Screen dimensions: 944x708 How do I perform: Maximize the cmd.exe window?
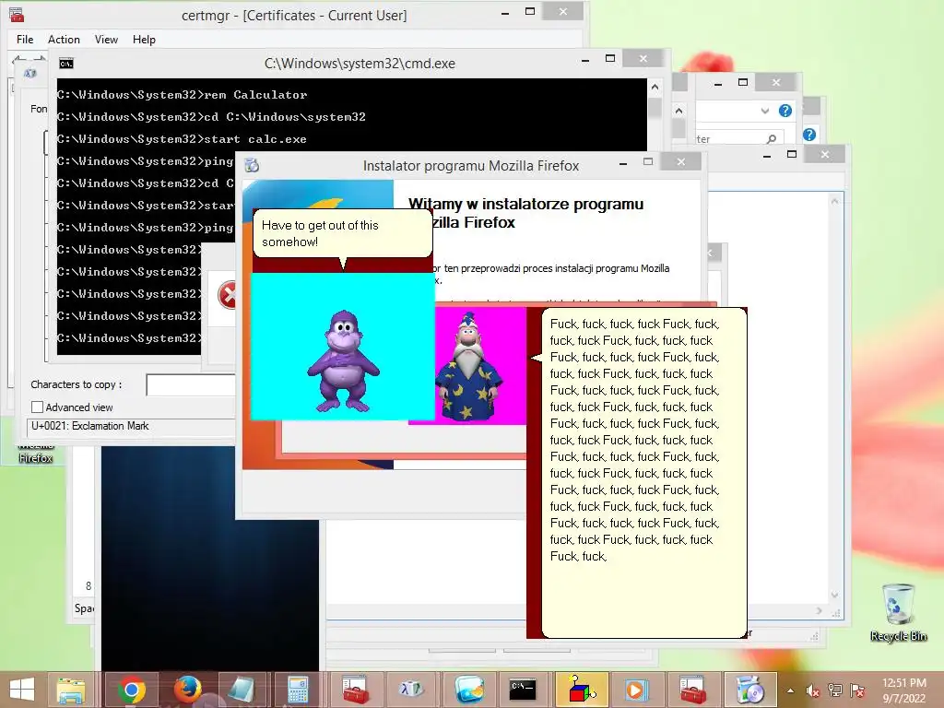pos(610,58)
